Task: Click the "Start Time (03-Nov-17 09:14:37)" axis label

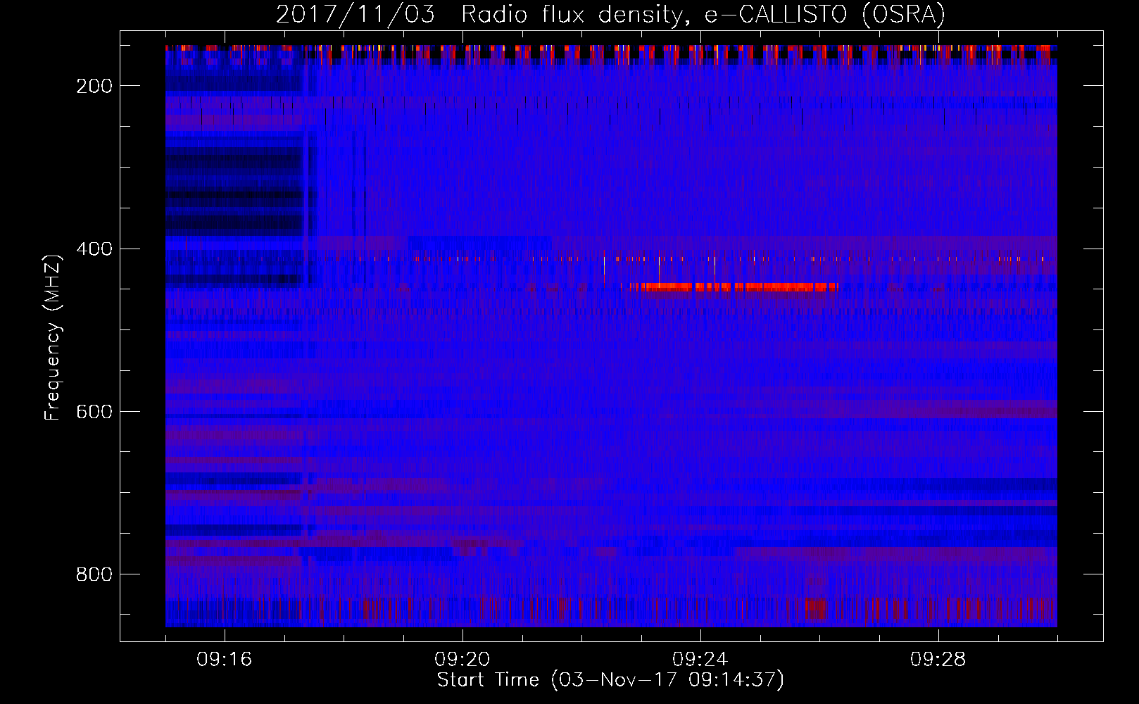Action: coord(610,680)
